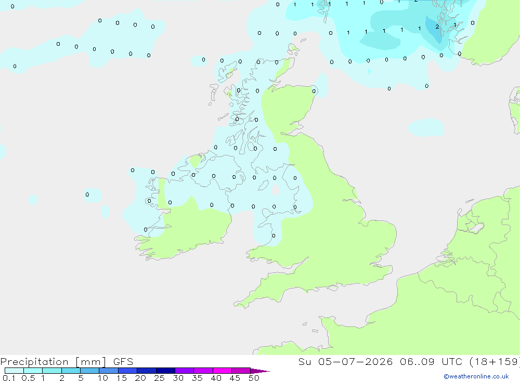Click the "Su 05-07-2026" date text
The width and height of the screenshot is (520, 381).
(346, 362)
